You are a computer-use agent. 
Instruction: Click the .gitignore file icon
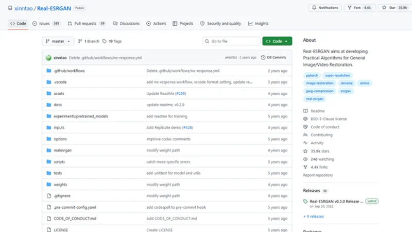click(x=48, y=196)
